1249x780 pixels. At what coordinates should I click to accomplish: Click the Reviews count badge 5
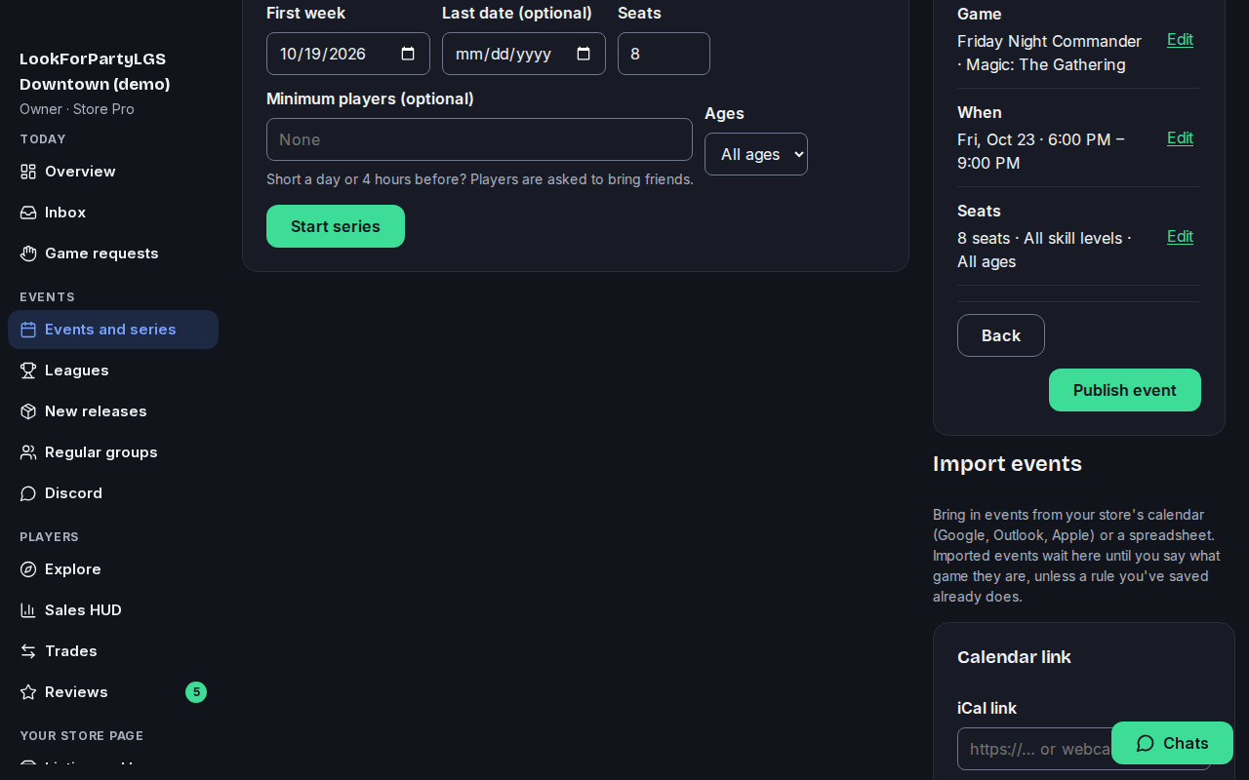pyautogui.click(x=196, y=692)
